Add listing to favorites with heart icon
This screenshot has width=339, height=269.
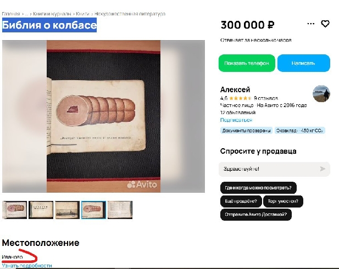tap(325, 24)
